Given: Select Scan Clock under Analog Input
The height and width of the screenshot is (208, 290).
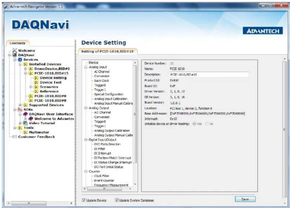Looking at the screenshot, I should click(x=102, y=81).
